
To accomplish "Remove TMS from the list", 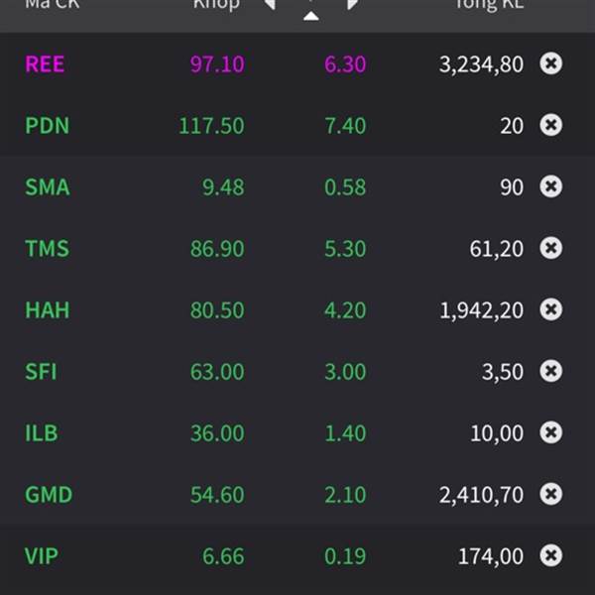I will pyautogui.click(x=550, y=248).
